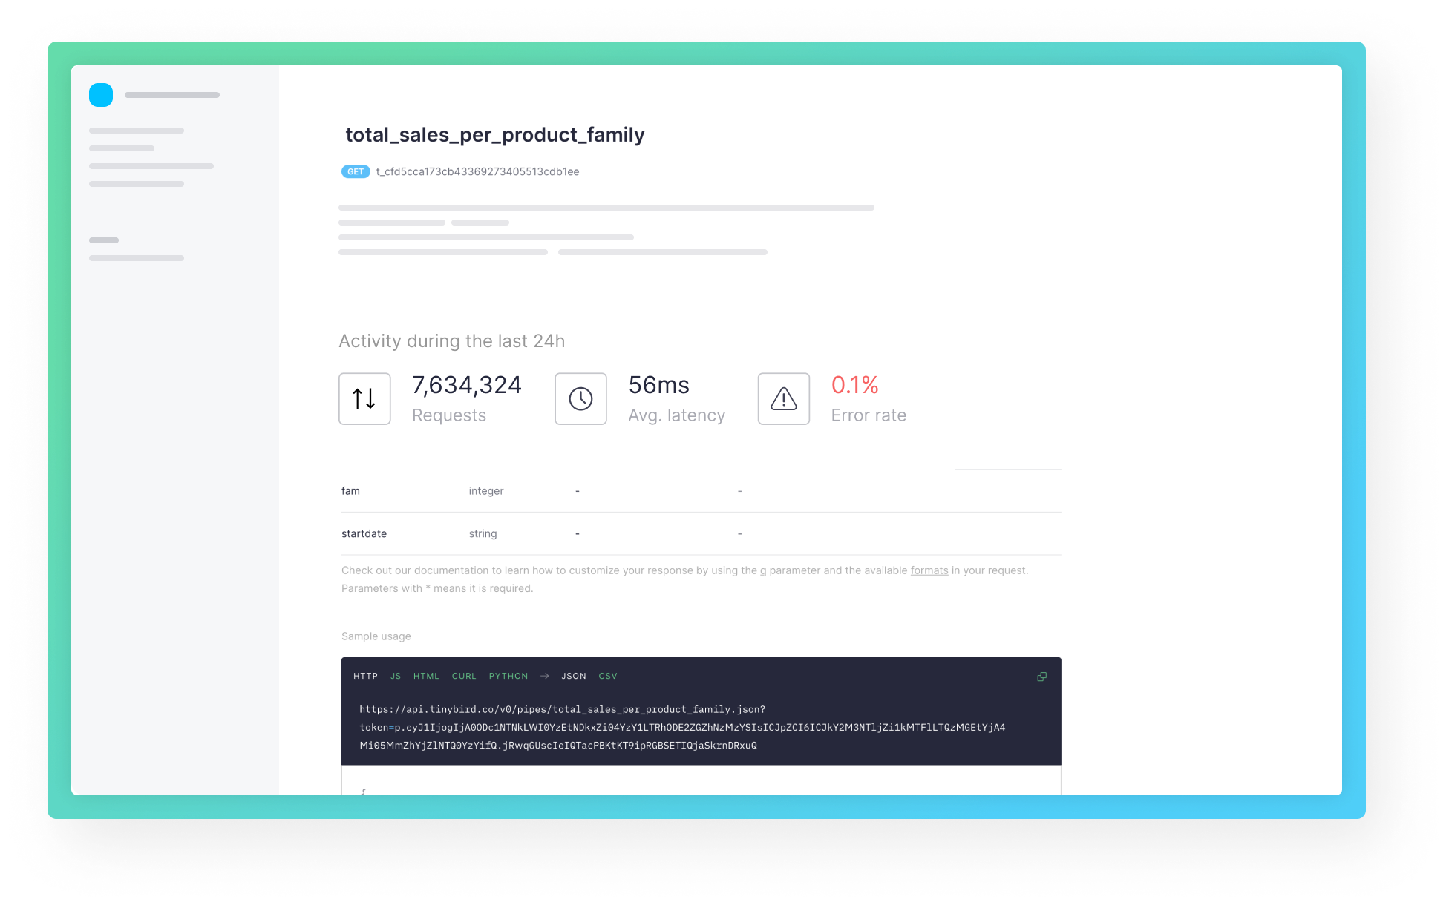Click the startdate parameter row

pos(364,533)
